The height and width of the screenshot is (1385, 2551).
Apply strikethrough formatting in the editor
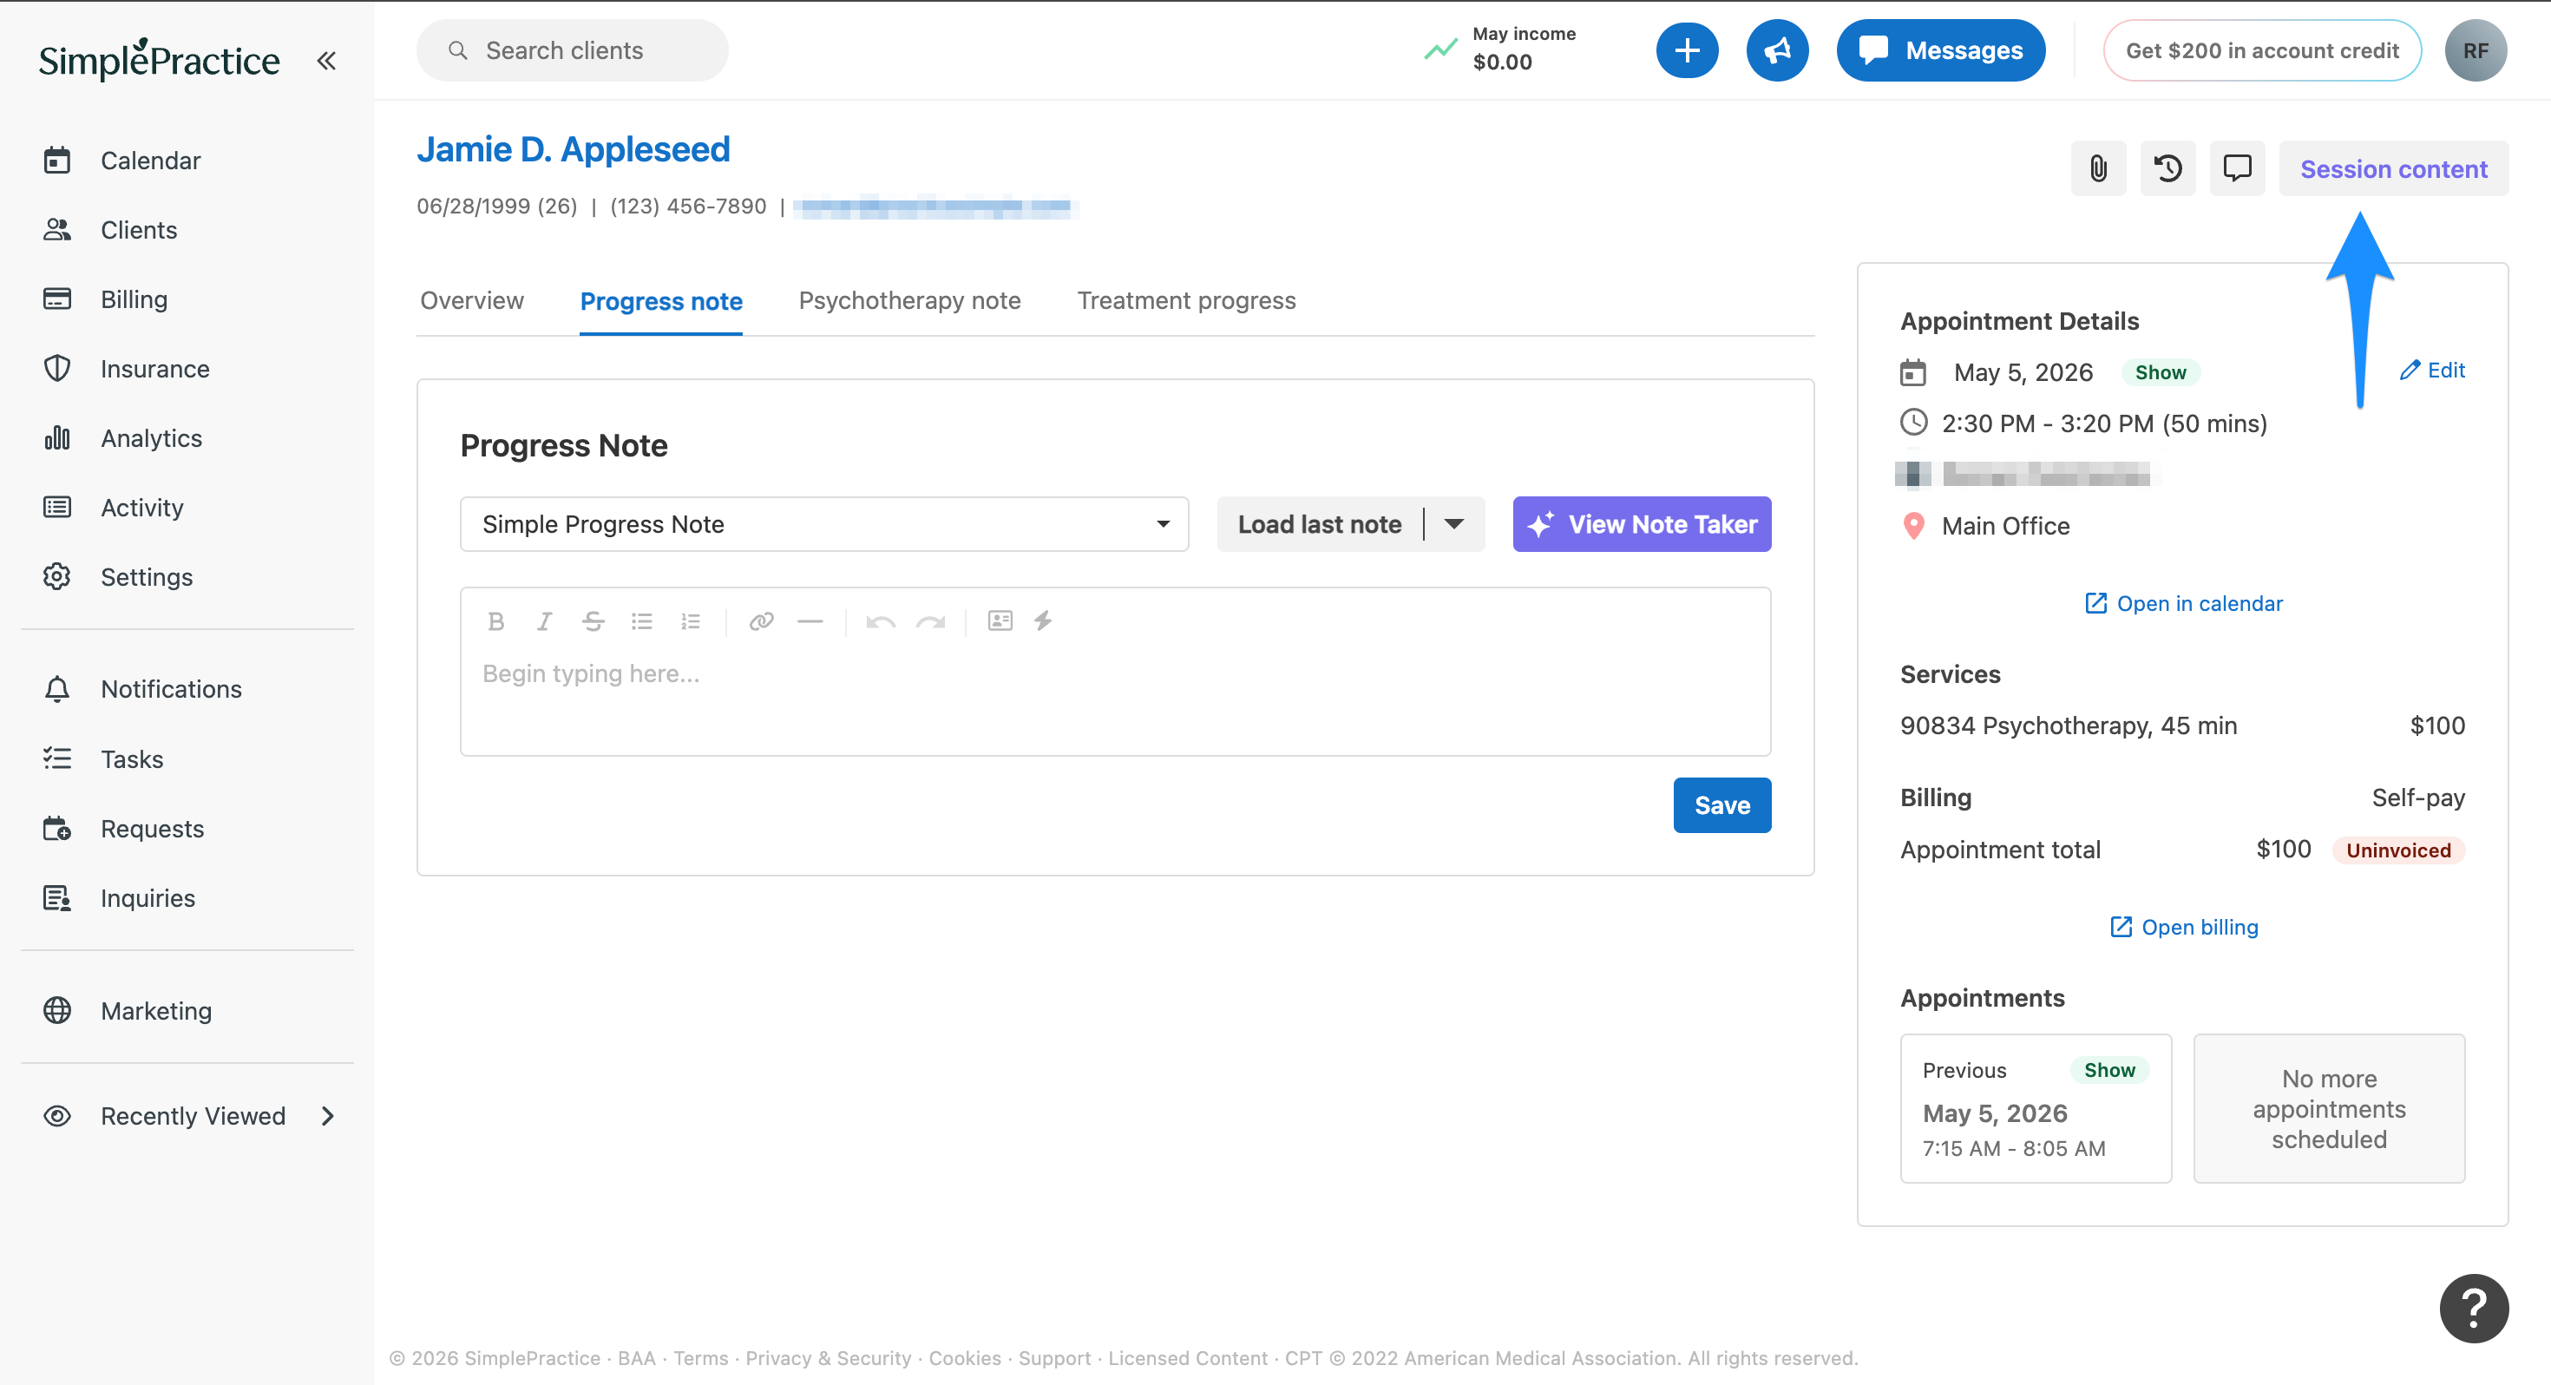point(593,621)
